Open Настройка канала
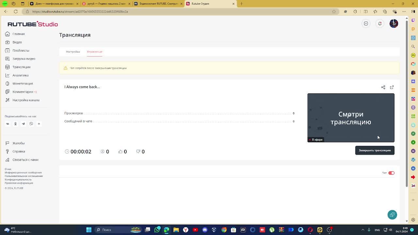 pos(22,100)
